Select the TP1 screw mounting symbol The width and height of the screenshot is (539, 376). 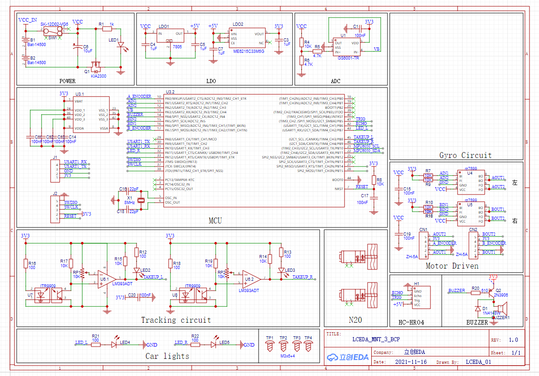269,346
